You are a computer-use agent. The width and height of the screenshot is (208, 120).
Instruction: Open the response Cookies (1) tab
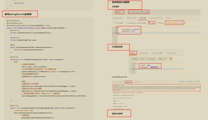[143, 53]
